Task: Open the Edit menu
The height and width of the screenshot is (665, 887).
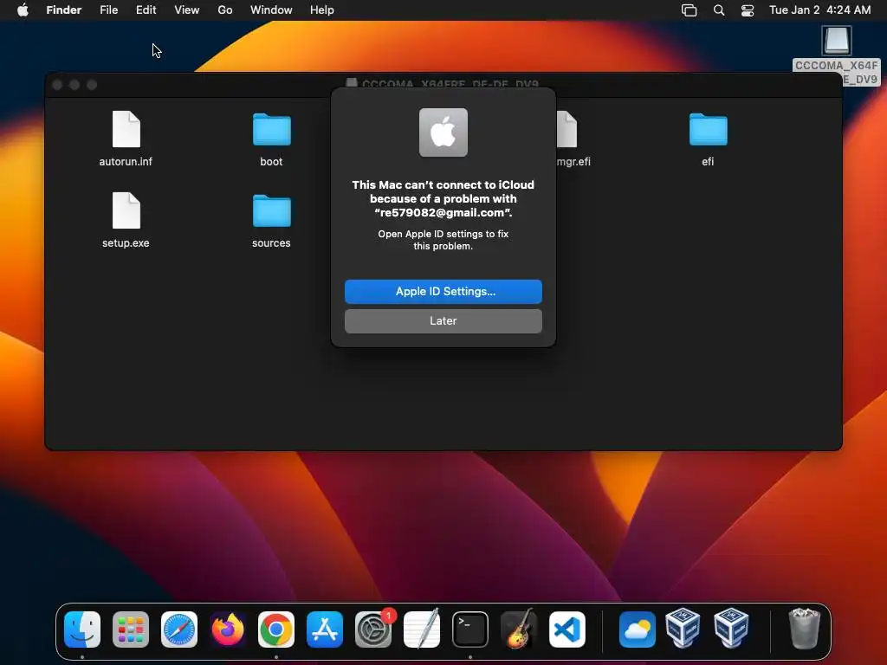Action: click(x=146, y=10)
